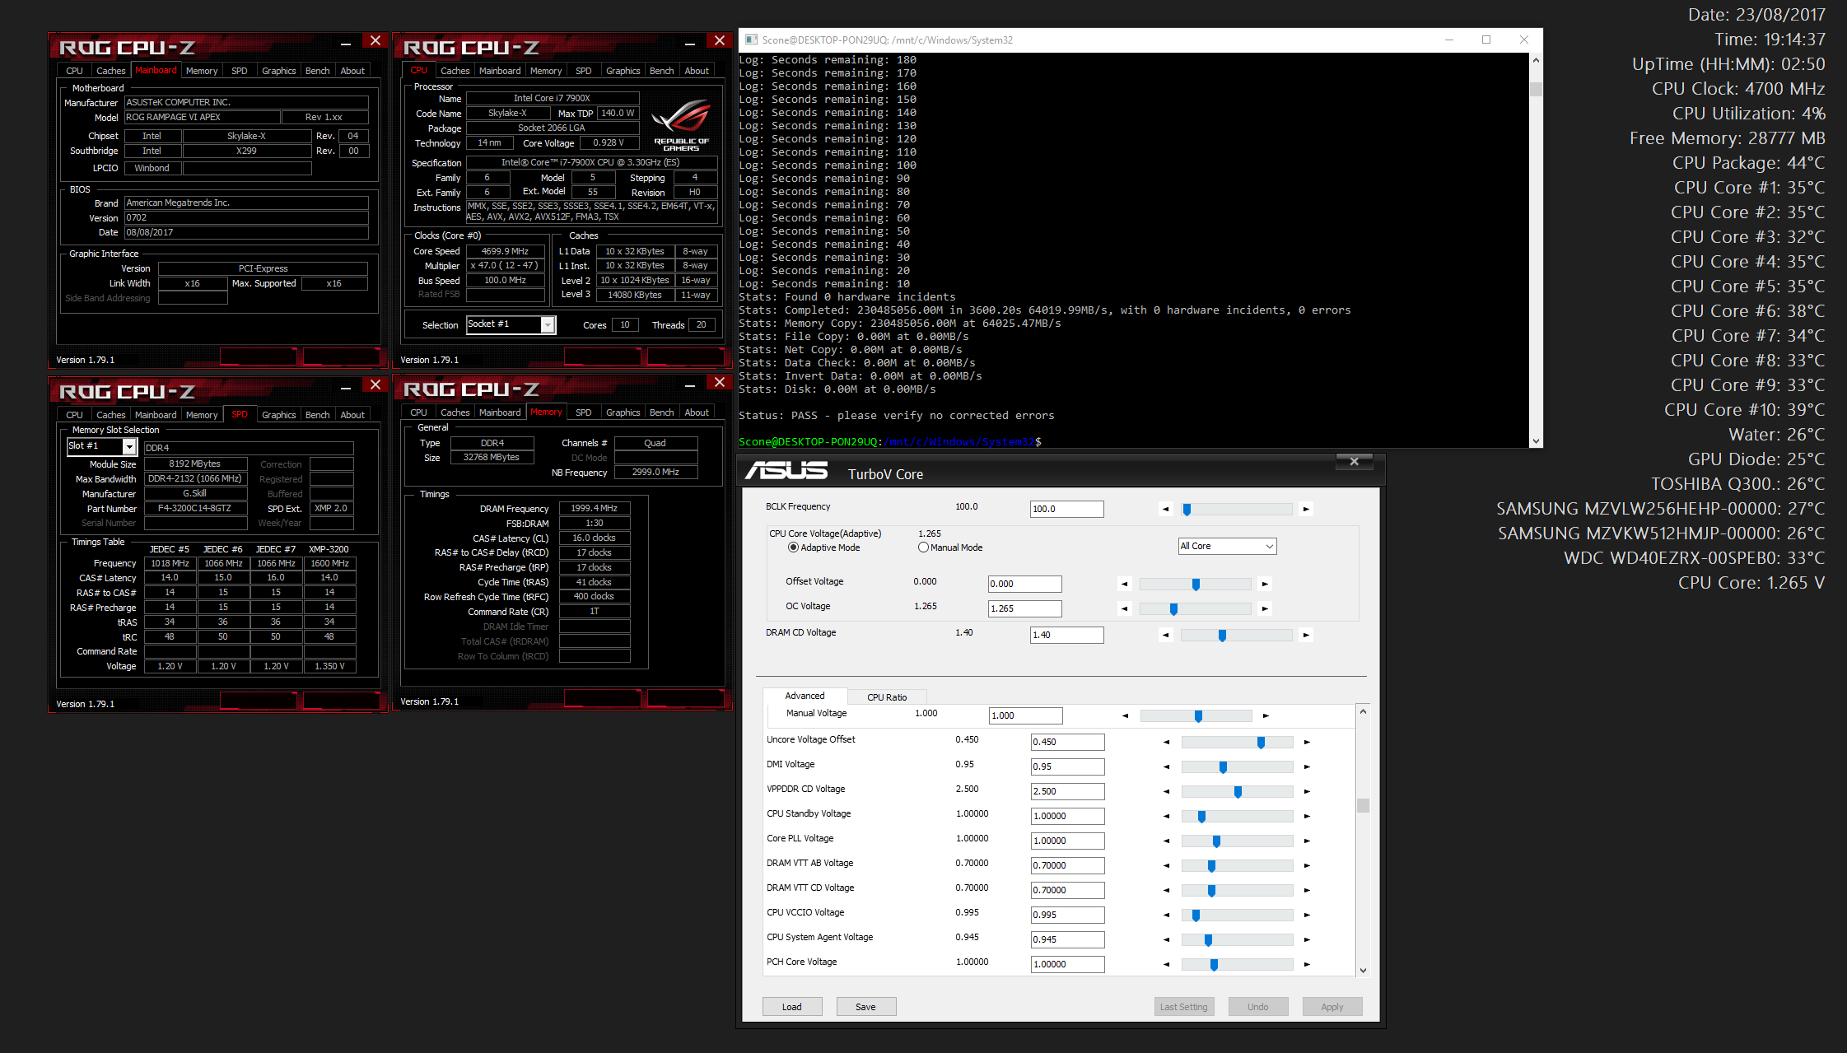This screenshot has height=1053, width=1847.
Task: Increase OC Voltage with right arrow
Action: point(1265,608)
